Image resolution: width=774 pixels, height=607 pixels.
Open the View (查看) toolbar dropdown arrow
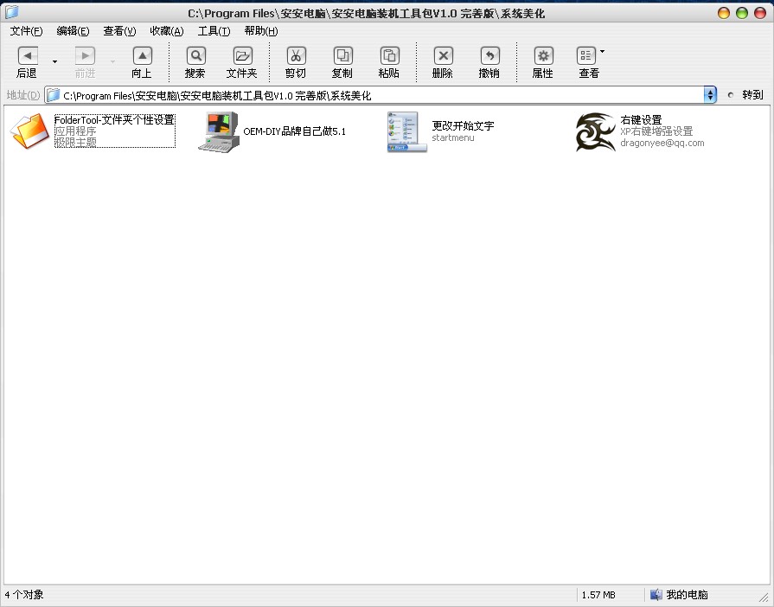tap(603, 52)
